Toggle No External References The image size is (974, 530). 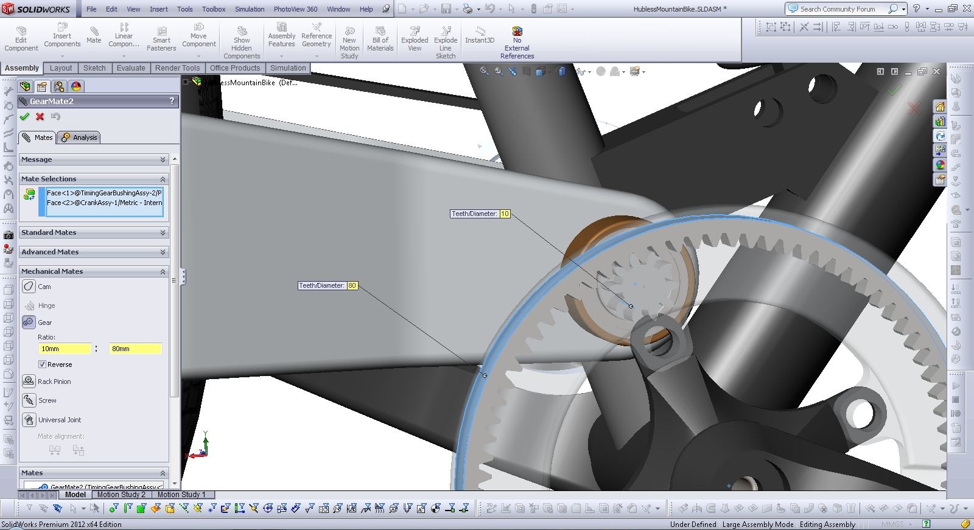[517, 43]
